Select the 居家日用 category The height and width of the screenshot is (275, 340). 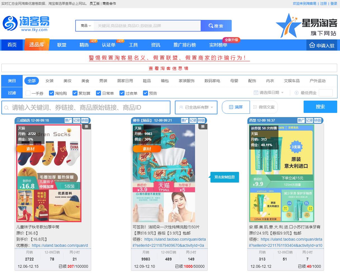(x=125, y=81)
